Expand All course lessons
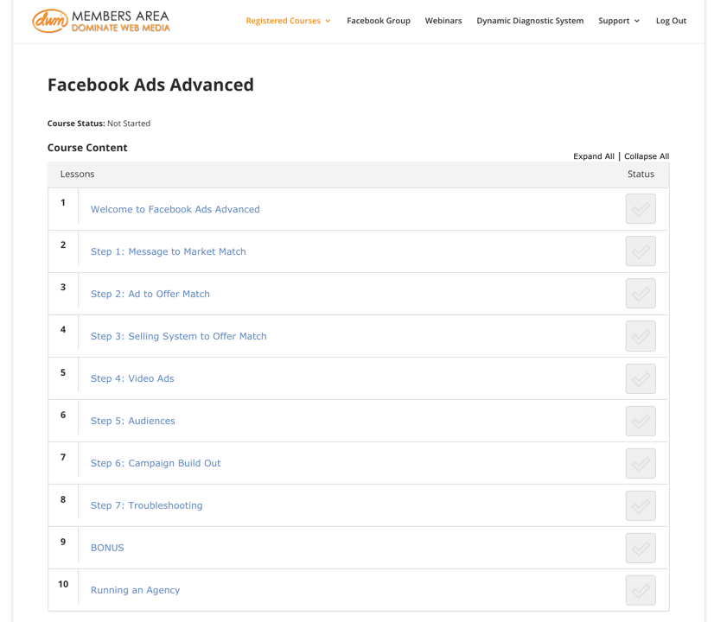 click(x=593, y=156)
